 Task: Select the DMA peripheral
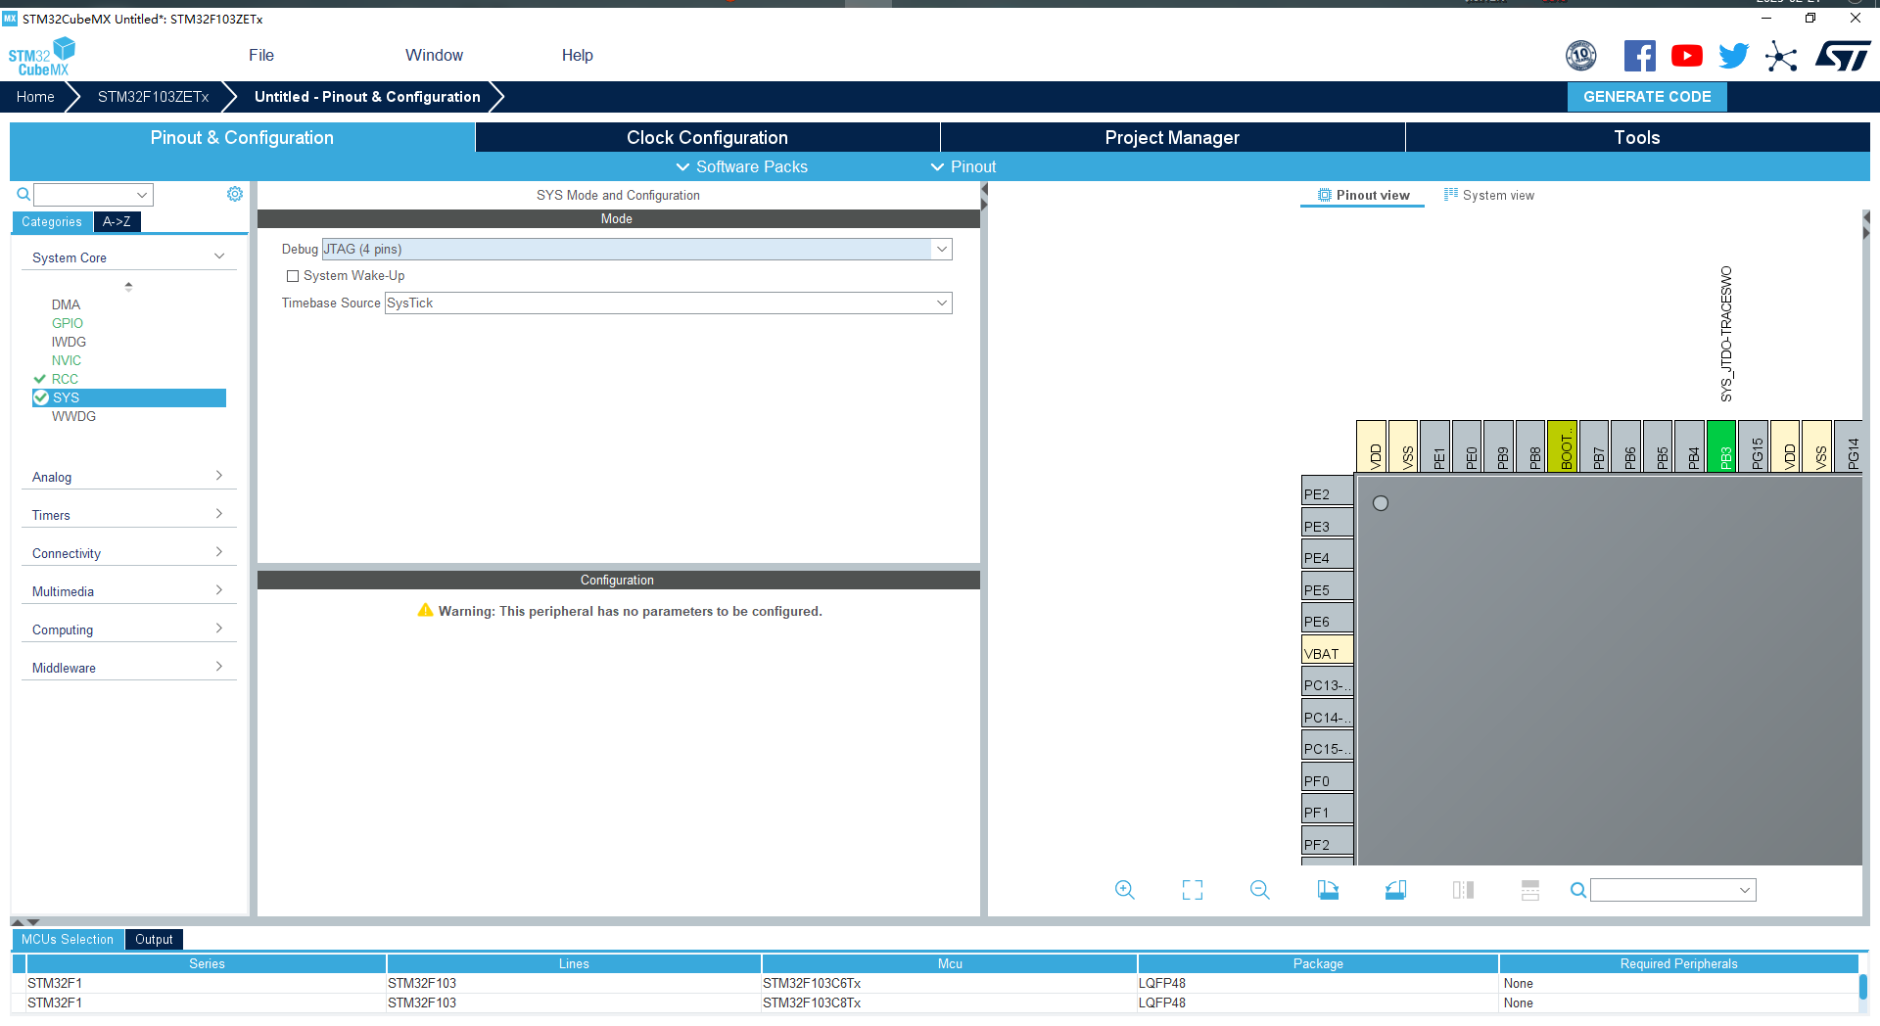pyautogui.click(x=66, y=304)
